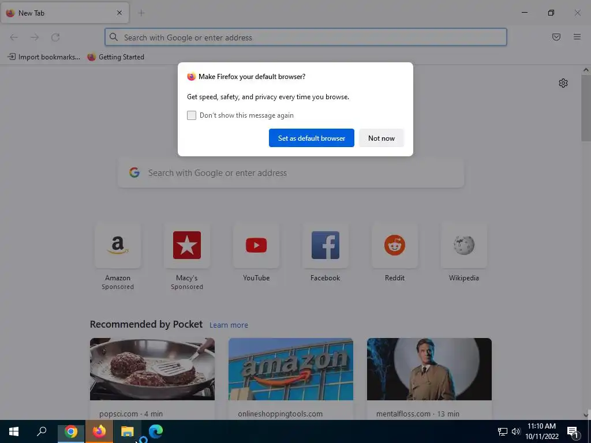
Task: Click scroll down arrow at scrollbar bottom
Action: click(586, 415)
